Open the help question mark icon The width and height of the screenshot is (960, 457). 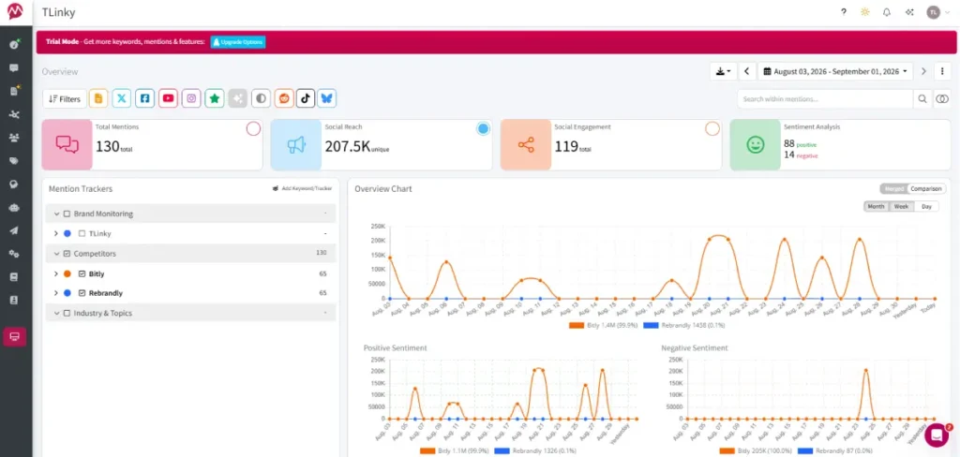[844, 12]
